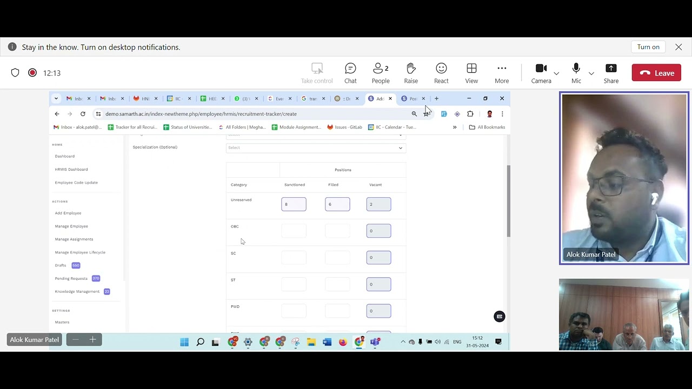Open the More actions menu
The height and width of the screenshot is (389, 692).
(502, 73)
